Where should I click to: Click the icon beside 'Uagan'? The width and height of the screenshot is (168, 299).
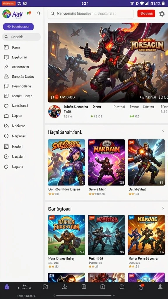click(x=6, y=116)
